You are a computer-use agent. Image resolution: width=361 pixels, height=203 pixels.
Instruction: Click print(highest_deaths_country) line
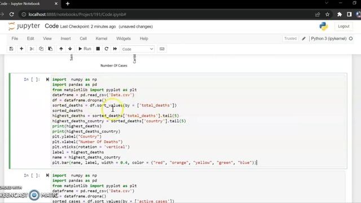point(86,131)
